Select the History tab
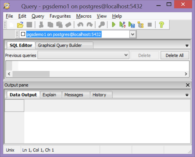This screenshot has height=157, width=195. click(101, 95)
